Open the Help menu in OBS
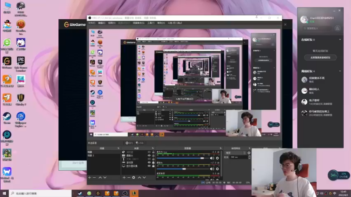The width and height of the screenshot is (351, 197). click(161, 23)
